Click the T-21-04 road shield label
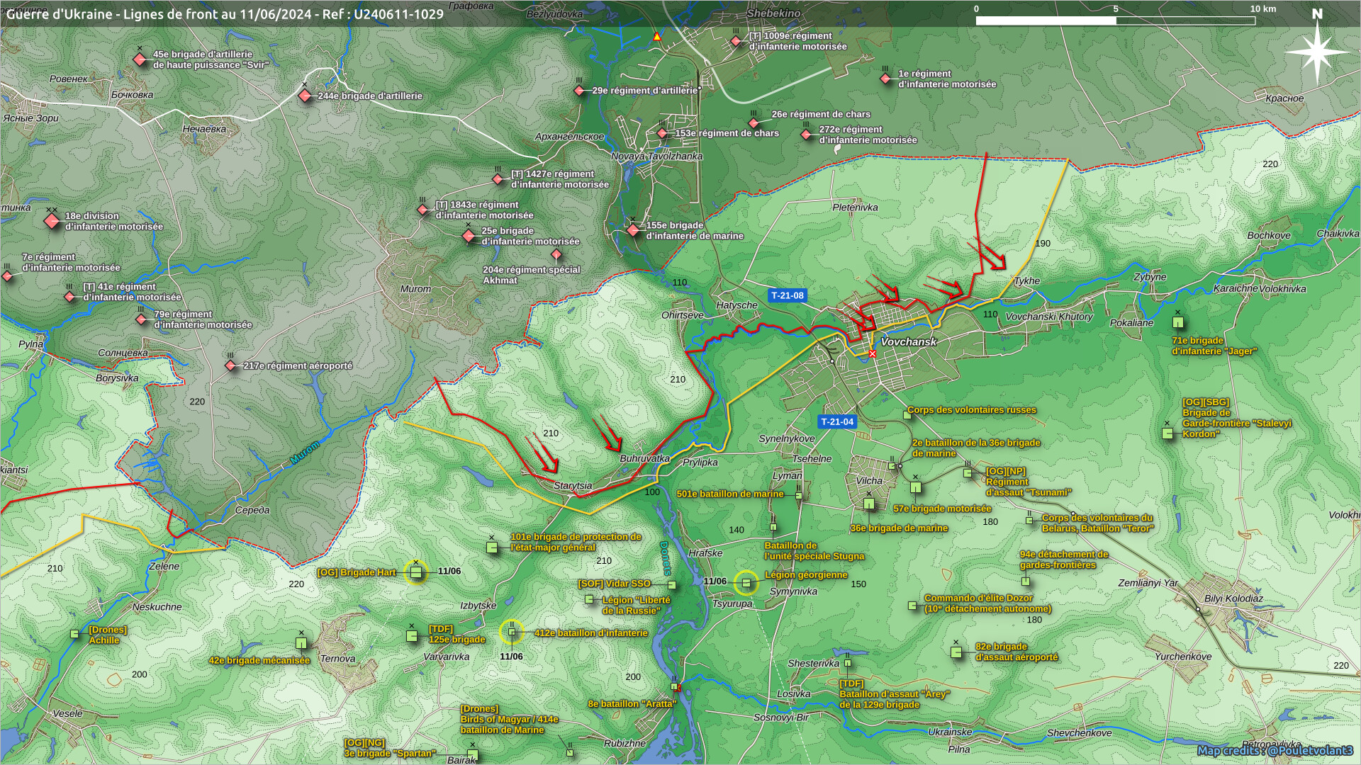Viewport: 1361px width, 765px height. pyautogui.click(x=836, y=421)
